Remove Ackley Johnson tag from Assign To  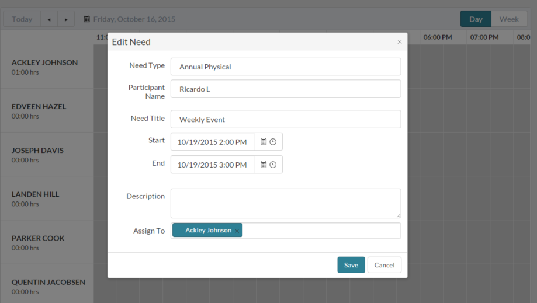(237, 231)
